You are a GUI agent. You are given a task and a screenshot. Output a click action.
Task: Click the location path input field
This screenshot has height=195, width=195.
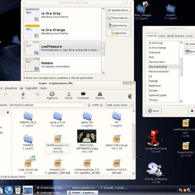(47, 105)
